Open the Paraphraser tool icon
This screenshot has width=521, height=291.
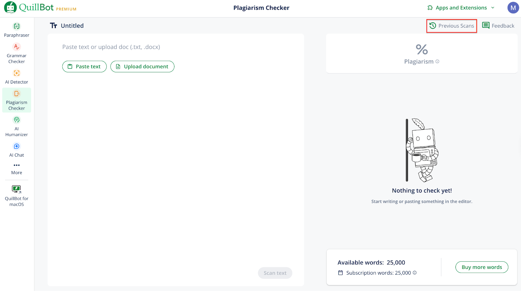17,26
